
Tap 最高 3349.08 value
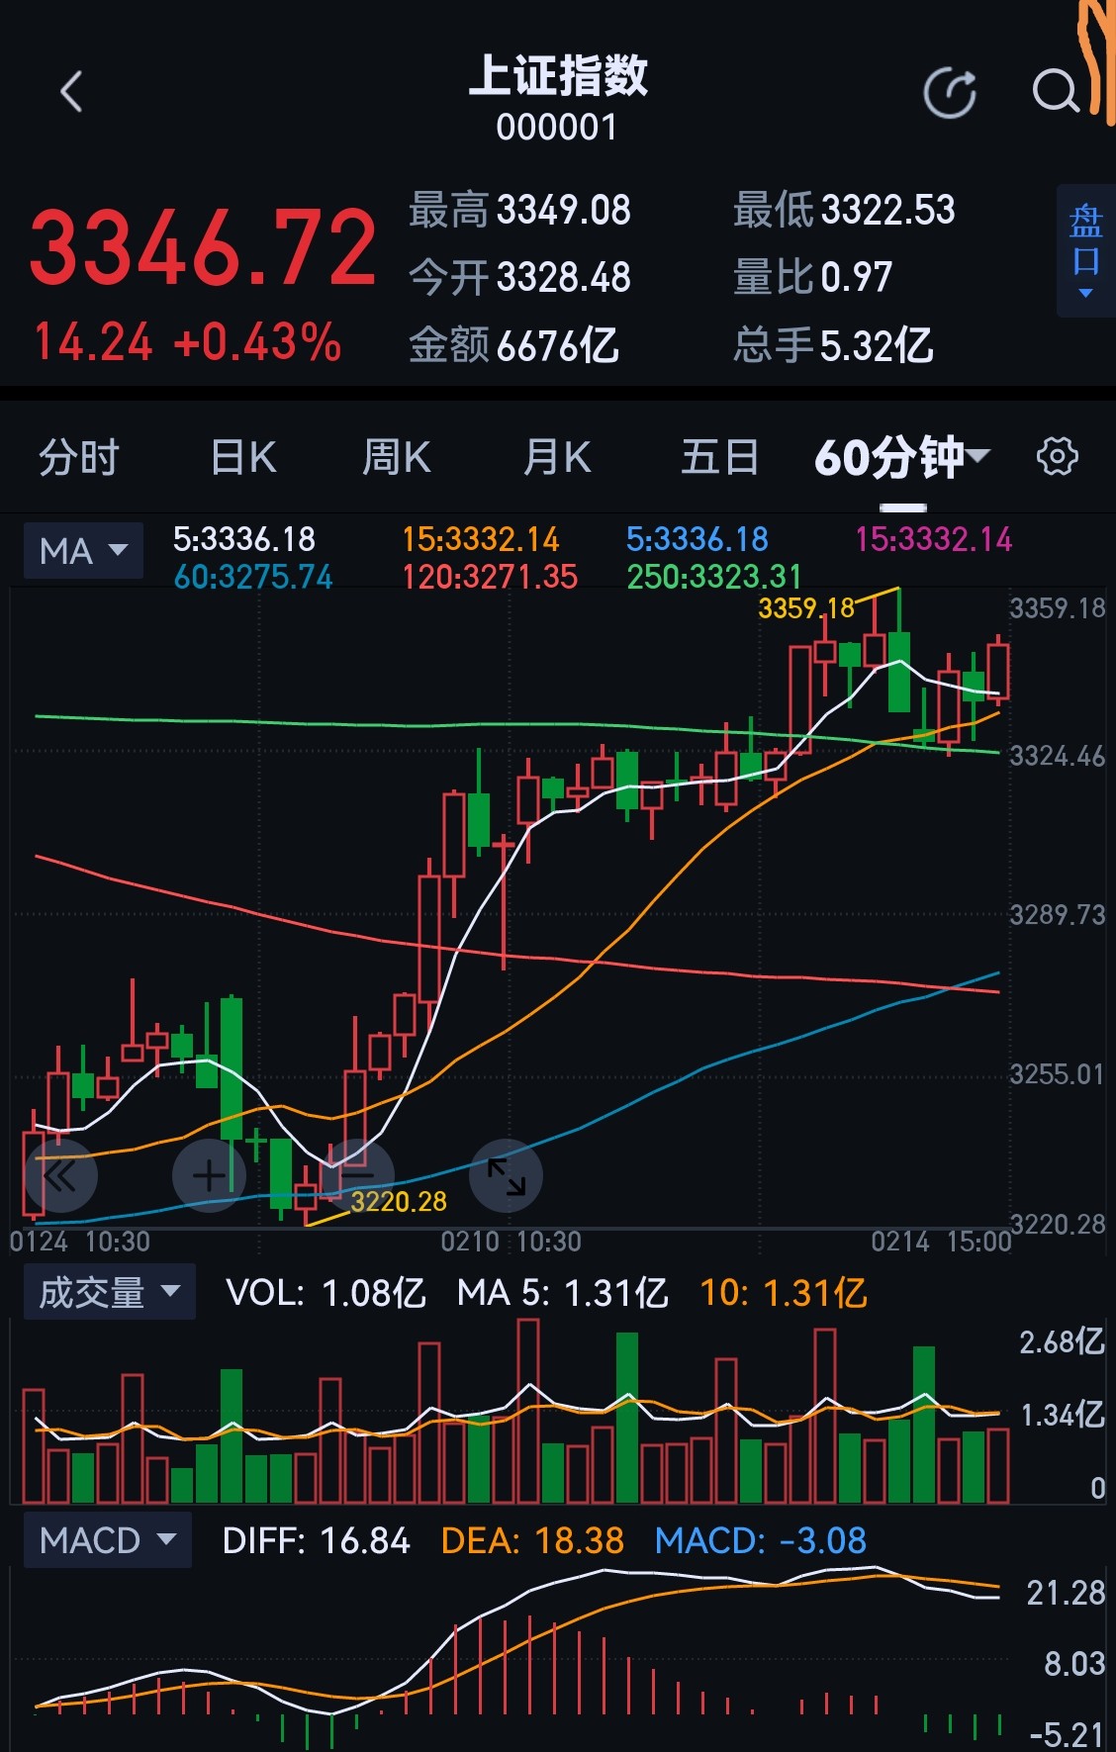[x=519, y=211]
